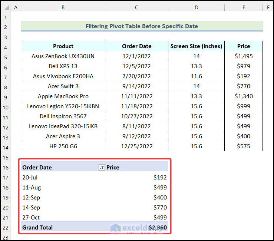The width and height of the screenshot is (274, 241).
Task: Click the $1,495 price cell
Action: click(244, 56)
